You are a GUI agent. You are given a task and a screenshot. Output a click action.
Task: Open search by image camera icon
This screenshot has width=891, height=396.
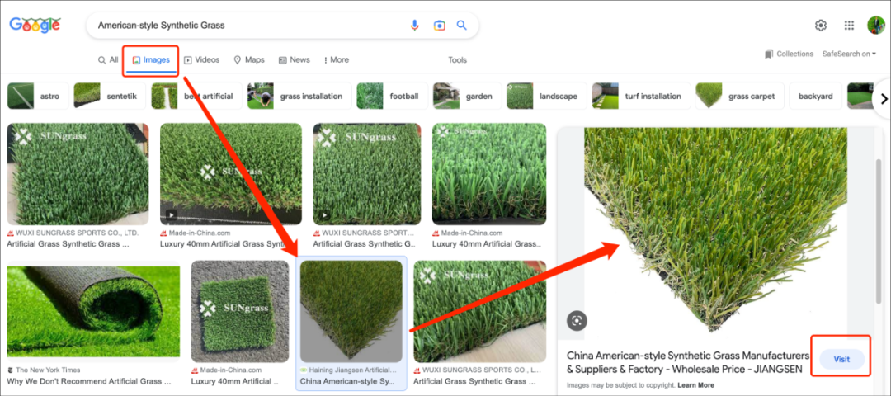coord(439,25)
